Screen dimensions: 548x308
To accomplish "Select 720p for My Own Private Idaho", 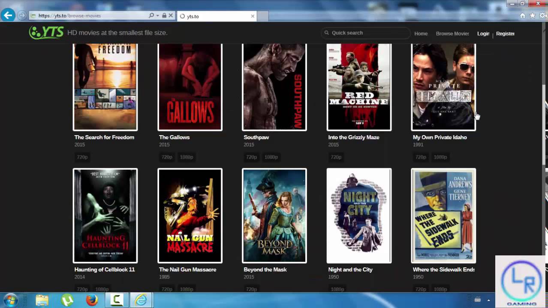I will tap(420, 157).
